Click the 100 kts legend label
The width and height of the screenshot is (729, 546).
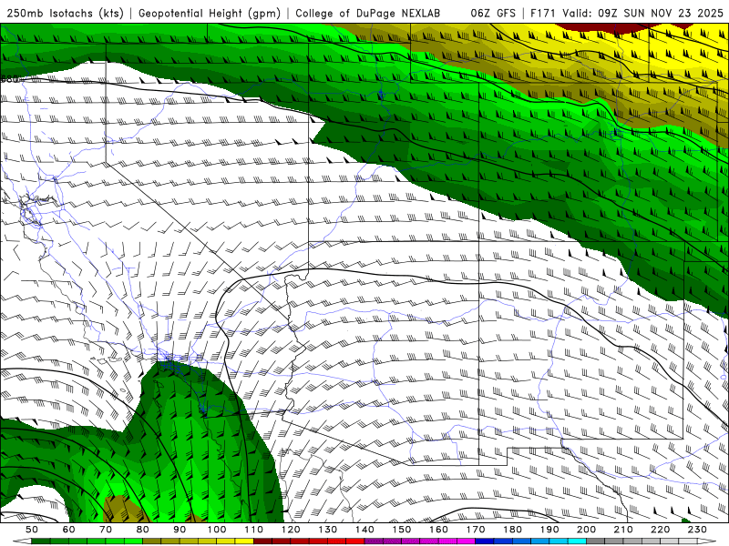click(216, 530)
